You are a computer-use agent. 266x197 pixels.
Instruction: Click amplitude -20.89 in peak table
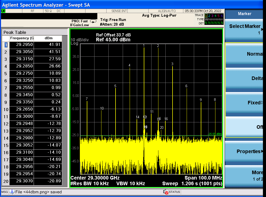coord(54,181)
